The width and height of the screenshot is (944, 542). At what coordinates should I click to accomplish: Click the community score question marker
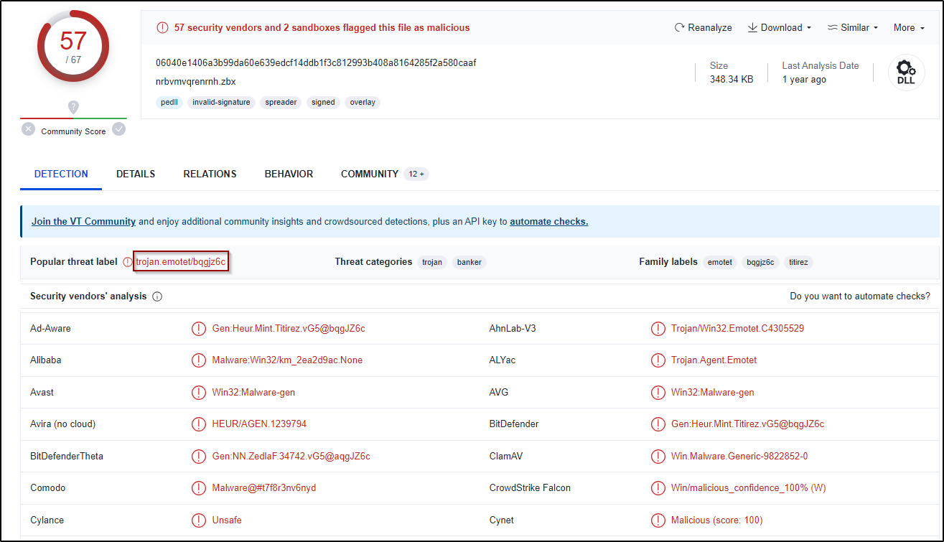click(73, 107)
